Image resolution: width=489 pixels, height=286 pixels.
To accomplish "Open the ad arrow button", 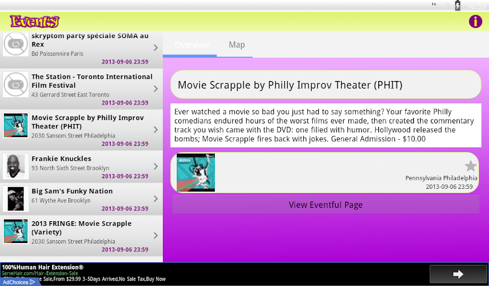I will pos(458,274).
